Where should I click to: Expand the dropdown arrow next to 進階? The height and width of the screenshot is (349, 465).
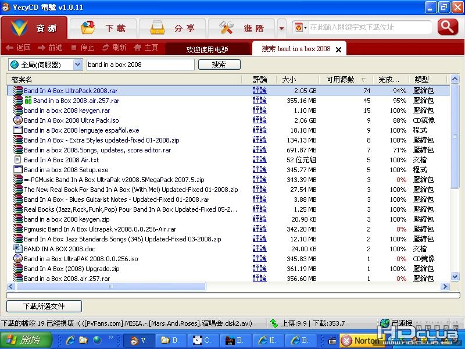[x=282, y=29]
